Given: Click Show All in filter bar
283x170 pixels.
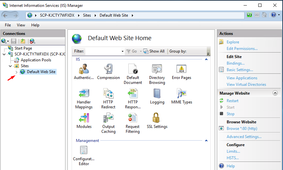Looking at the screenshot, I should click(x=154, y=51).
